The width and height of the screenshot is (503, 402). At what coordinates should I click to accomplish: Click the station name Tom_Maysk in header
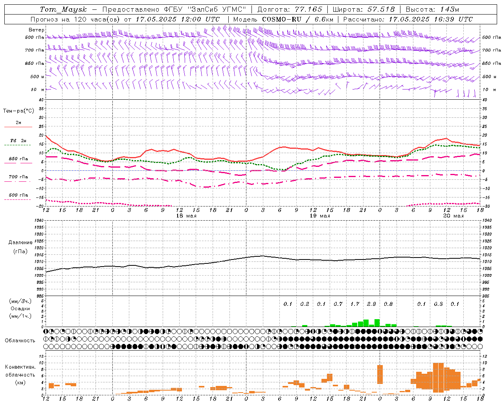(63, 9)
